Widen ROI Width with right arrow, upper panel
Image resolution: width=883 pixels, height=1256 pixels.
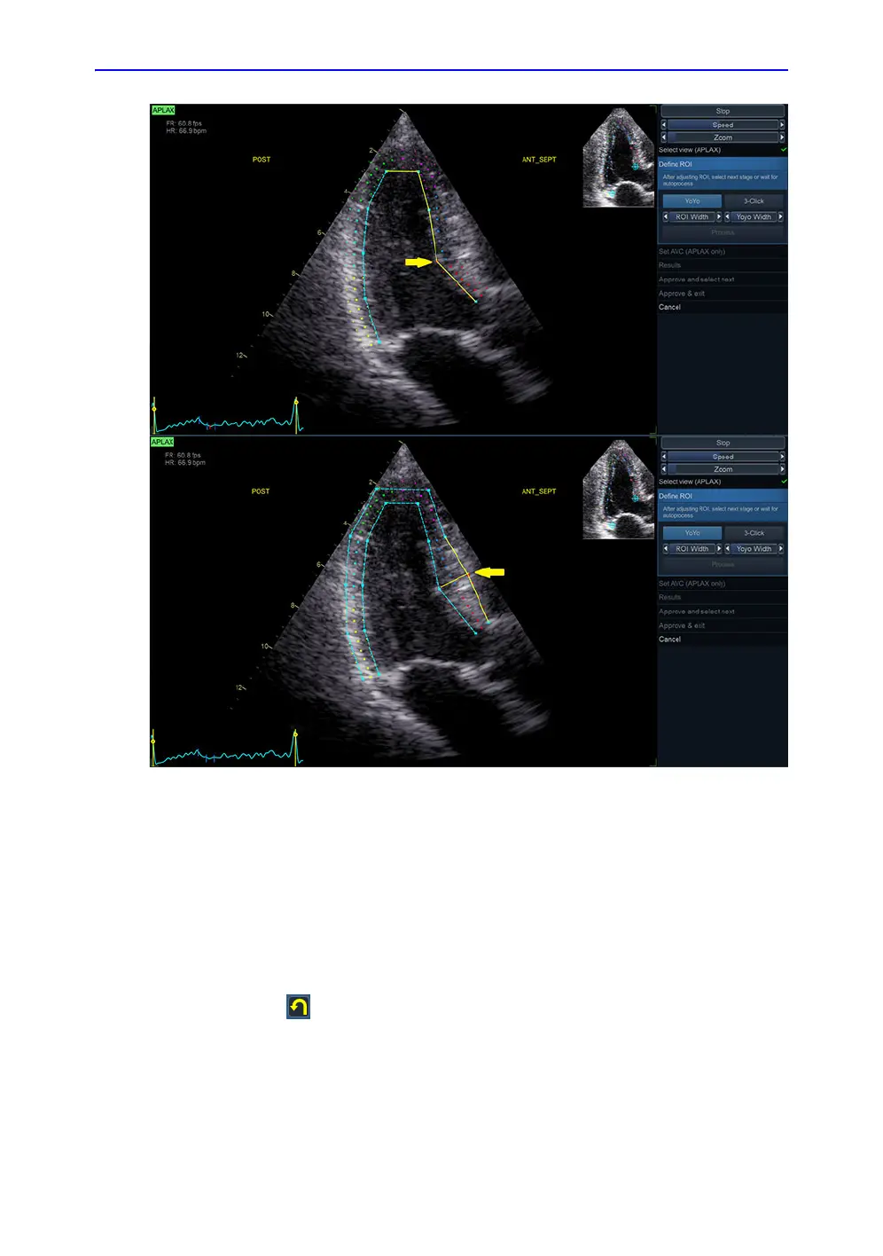[719, 217]
